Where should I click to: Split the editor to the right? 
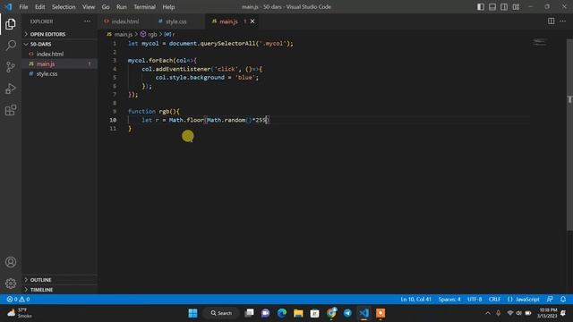pyautogui.click(x=552, y=21)
